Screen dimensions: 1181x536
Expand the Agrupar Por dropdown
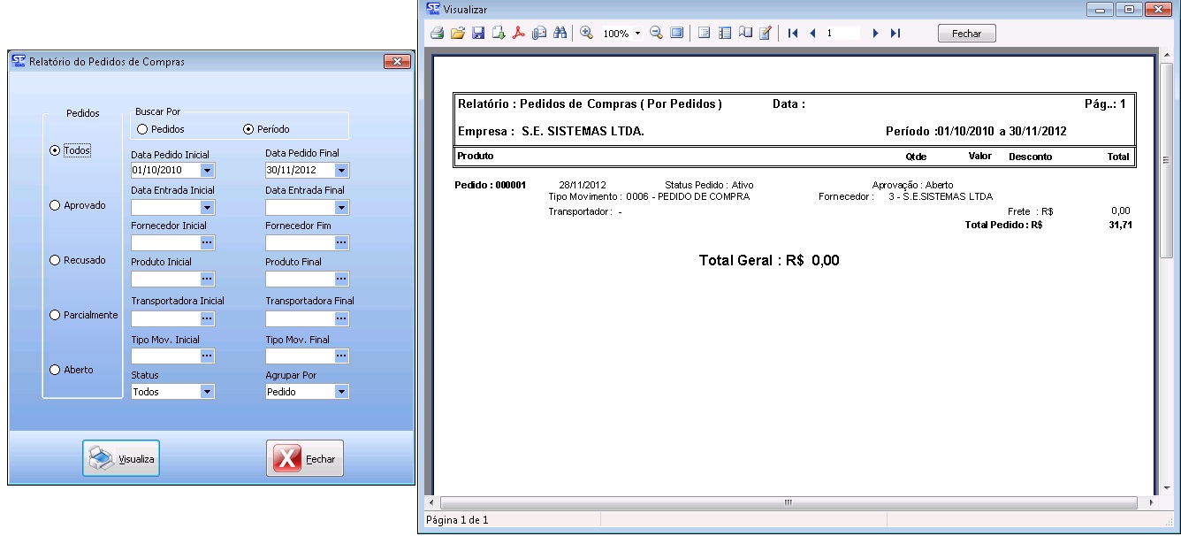point(341,392)
